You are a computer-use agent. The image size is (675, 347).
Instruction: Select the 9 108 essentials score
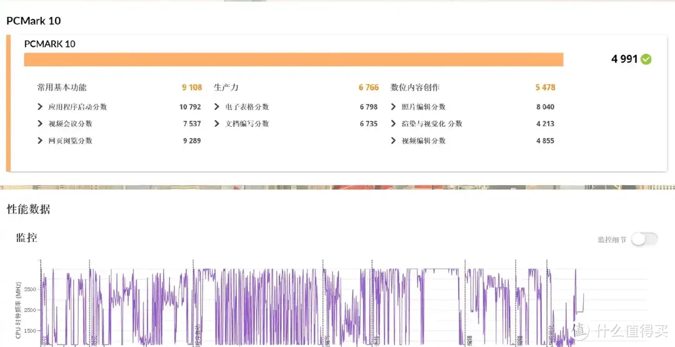point(192,88)
